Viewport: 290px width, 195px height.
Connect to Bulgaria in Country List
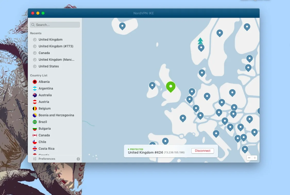tap(45, 129)
